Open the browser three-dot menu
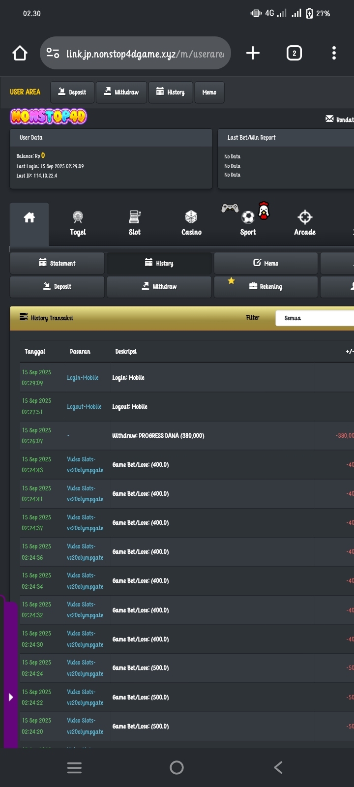Screen dimensions: 354x787 click(x=334, y=53)
